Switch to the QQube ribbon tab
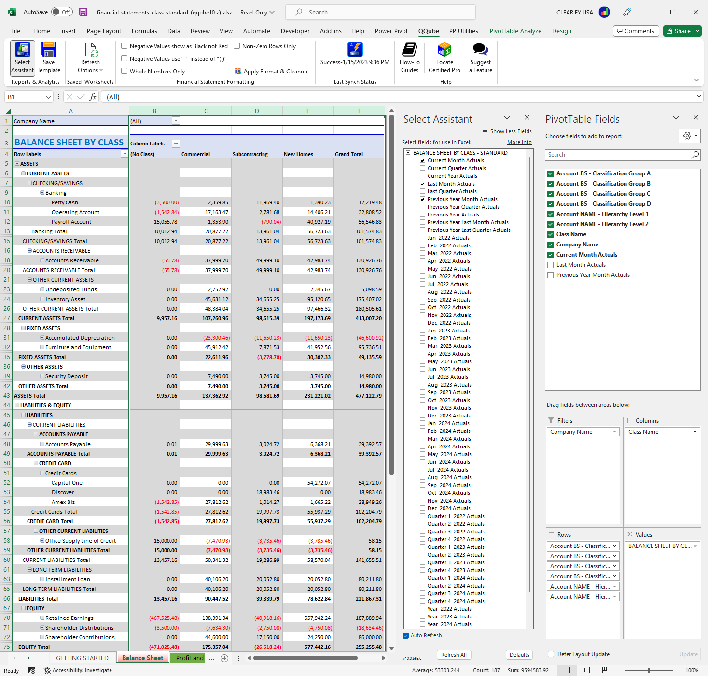The height and width of the screenshot is (676, 708). click(429, 31)
